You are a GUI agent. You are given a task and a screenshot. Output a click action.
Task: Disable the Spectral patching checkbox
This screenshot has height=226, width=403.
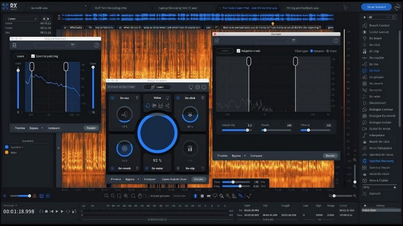click(33, 56)
